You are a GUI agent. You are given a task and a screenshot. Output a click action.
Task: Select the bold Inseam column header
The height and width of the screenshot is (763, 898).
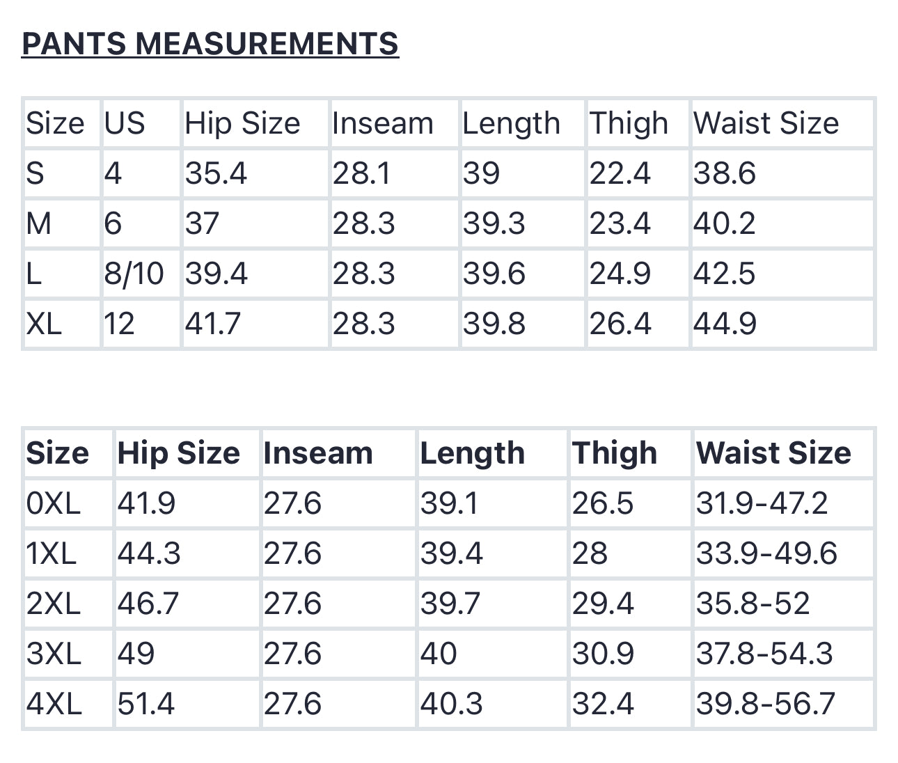click(x=318, y=453)
